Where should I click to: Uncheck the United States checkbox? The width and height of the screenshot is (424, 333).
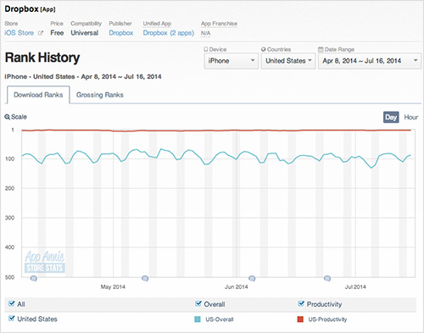(11, 319)
